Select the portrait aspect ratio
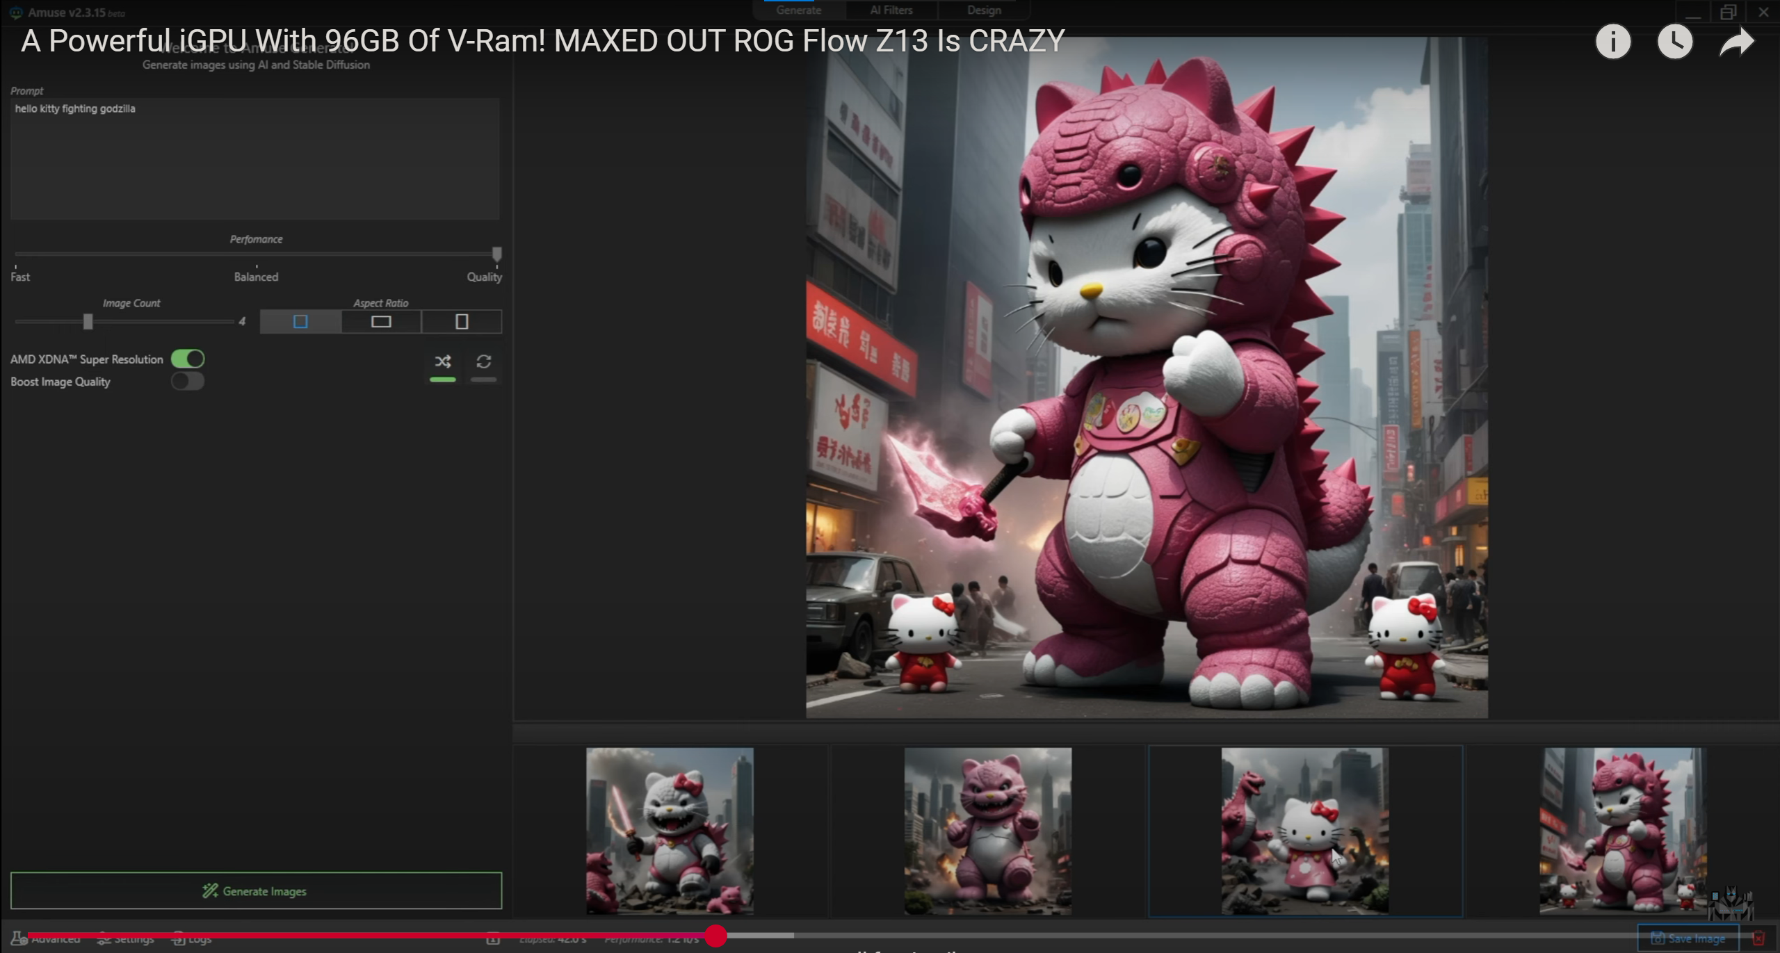1780x953 pixels. (x=462, y=322)
